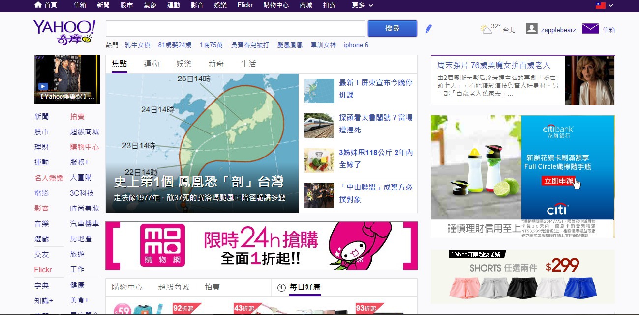Open the purple mail envelope icon
Image resolution: width=639 pixels, height=315 pixels.
(590, 28)
